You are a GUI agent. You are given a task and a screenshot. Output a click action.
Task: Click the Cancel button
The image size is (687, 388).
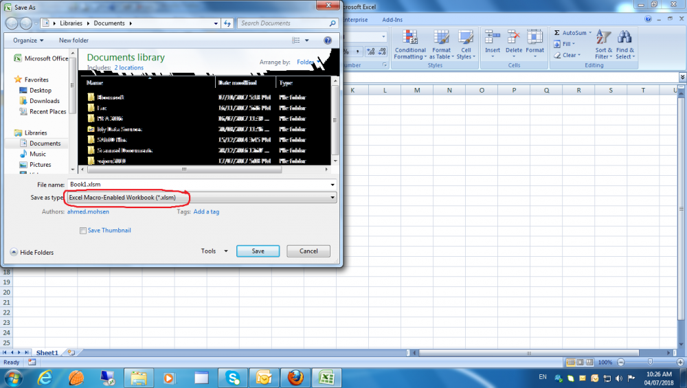tap(308, 251)
